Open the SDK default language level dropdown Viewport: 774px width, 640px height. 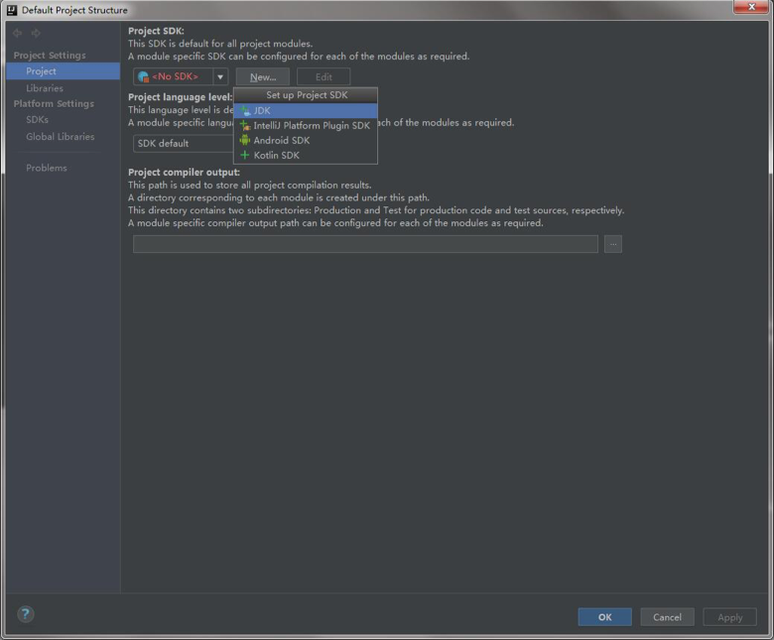184,144
